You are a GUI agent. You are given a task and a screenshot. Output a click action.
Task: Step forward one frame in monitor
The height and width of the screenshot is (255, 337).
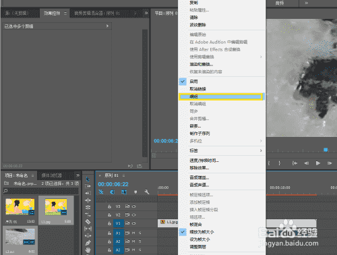point(330,163)
